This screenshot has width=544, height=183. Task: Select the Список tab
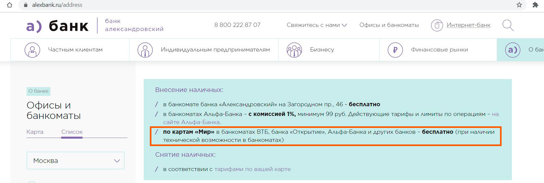point(72,132)
